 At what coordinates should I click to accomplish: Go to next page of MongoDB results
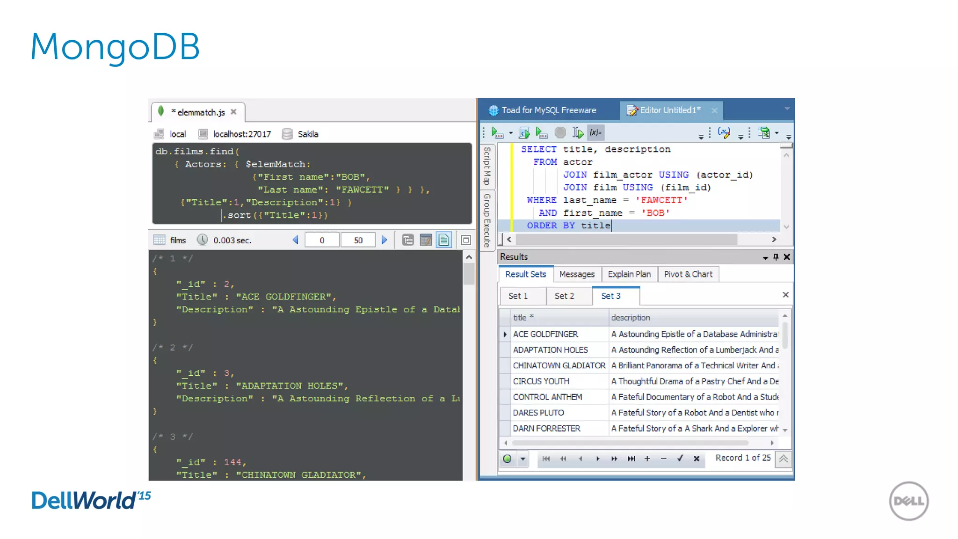tap(385, 240)
